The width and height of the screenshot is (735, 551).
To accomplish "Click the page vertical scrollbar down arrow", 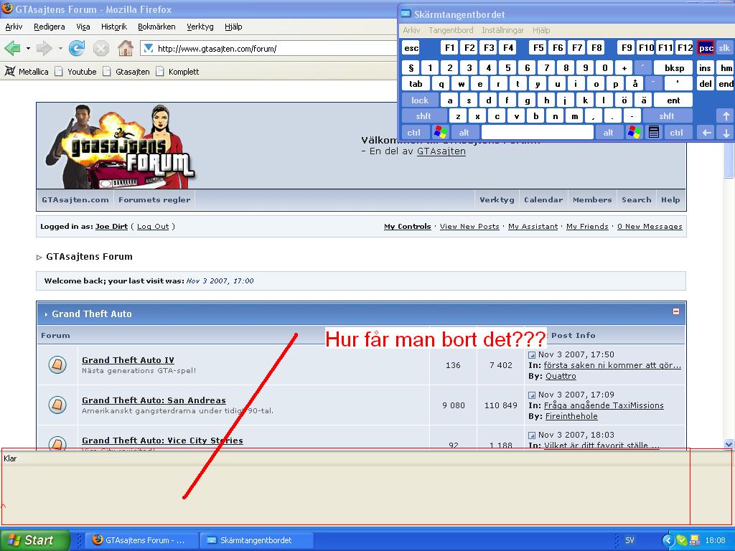I will tap(729, 443).
